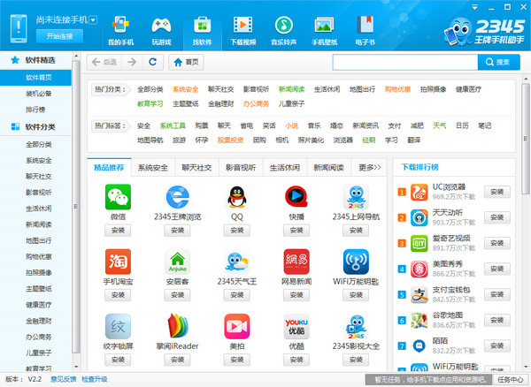Go back with the 后退 button

coord(104,62)
